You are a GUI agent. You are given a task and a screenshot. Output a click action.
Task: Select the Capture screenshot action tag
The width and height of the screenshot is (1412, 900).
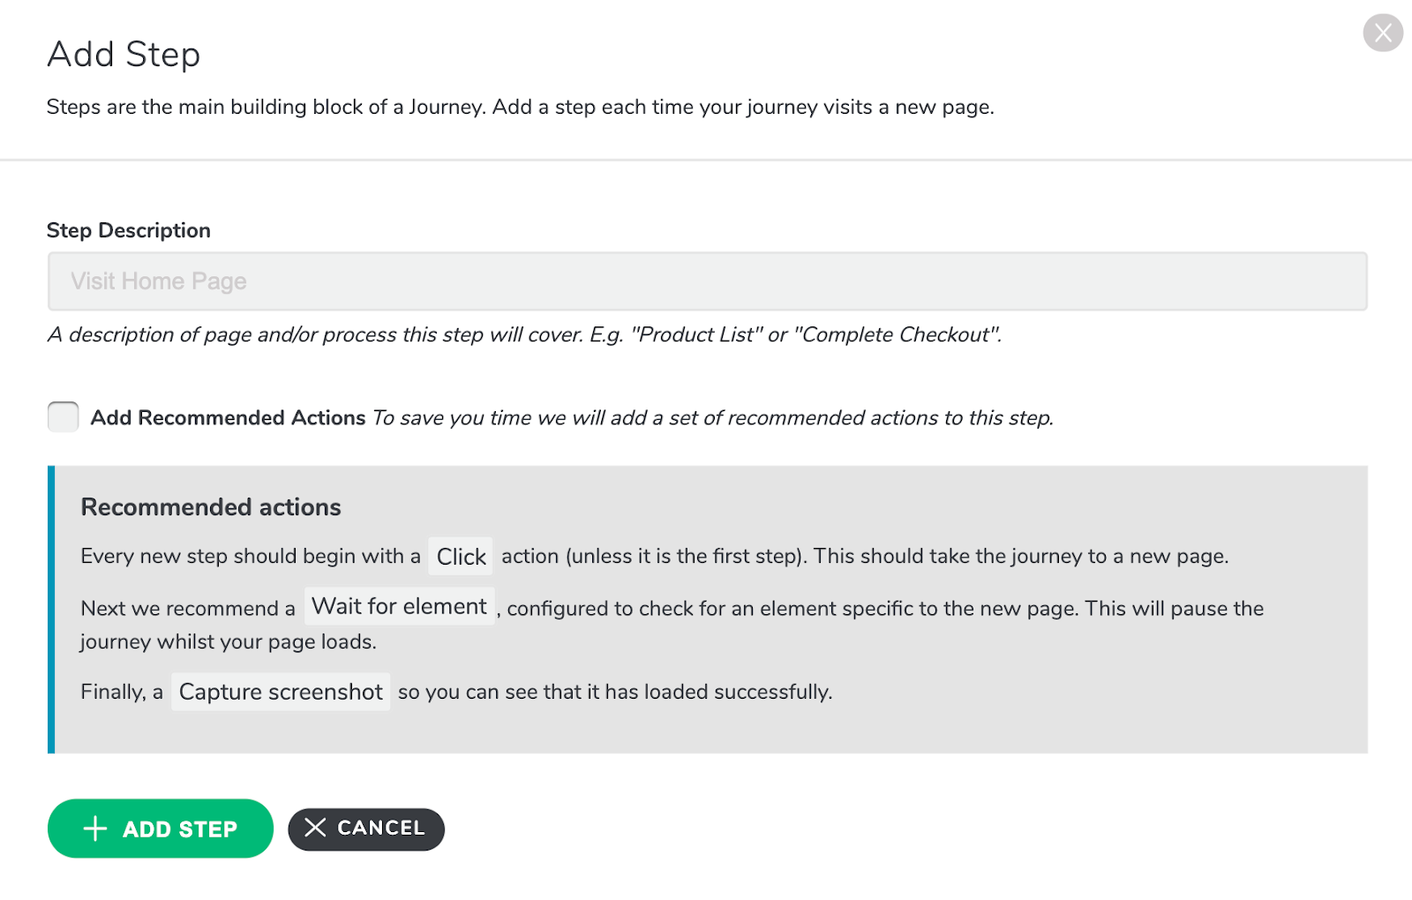(x=281, y=692)
